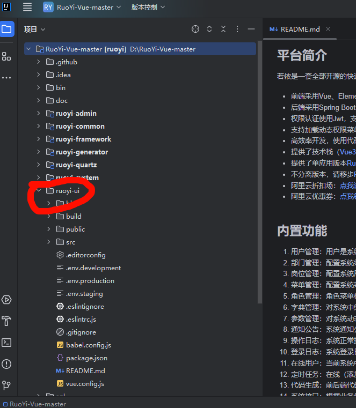This screenshot has width=356, height=408.
Task: Click the project tree vertical scrollbar
Action: 259,172
